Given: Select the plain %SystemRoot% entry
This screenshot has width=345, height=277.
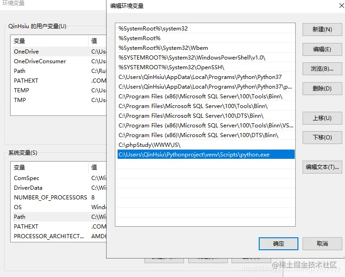Looking at the screenshot, I should point(206,38).
